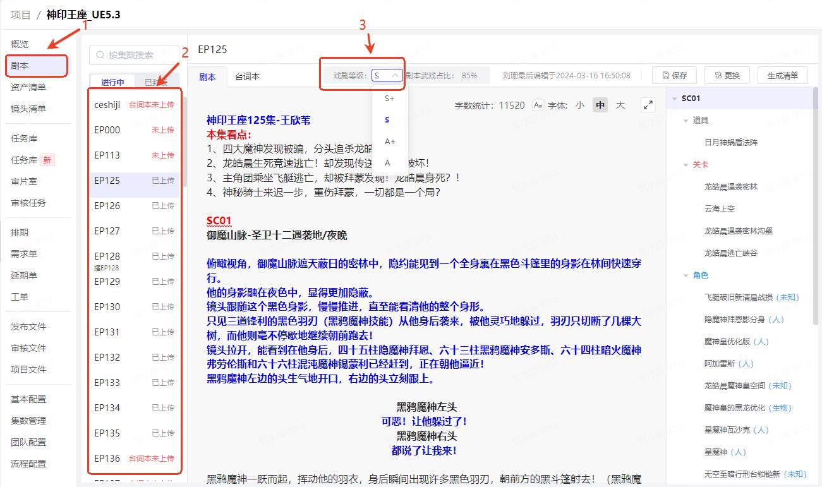Click the 按集数搜索 search field
The height and width of the screenshot is (487, 822).
click(134, 55)
